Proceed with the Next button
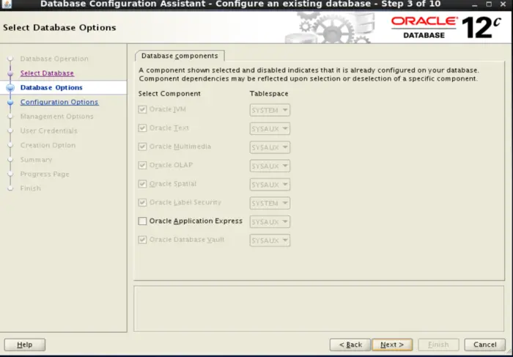The height and width of the screenshot is (357, 513). pyautogui.click(x=392, y=345)
